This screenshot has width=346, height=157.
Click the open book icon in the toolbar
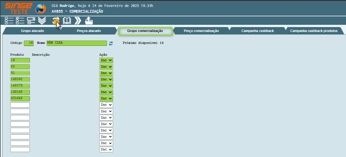click(x=67, y=21)
